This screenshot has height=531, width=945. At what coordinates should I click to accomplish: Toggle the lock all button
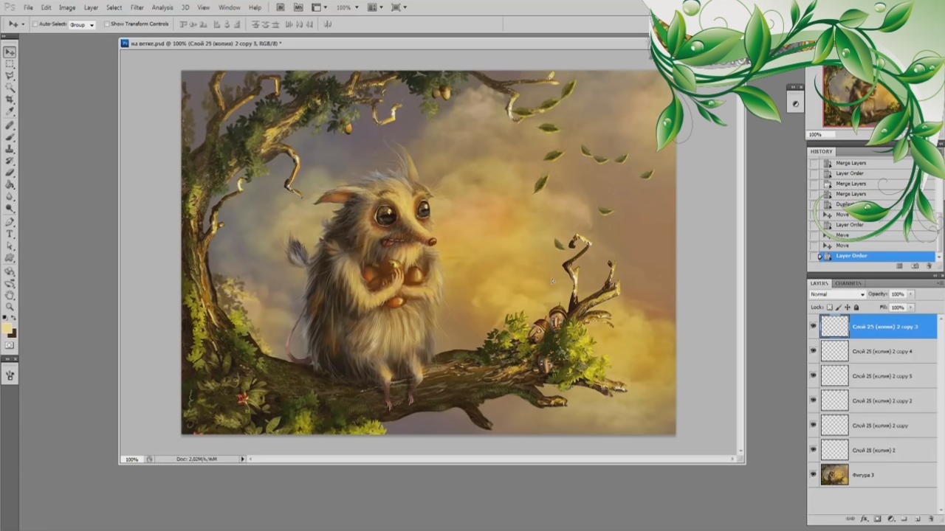tap(856, 308)
